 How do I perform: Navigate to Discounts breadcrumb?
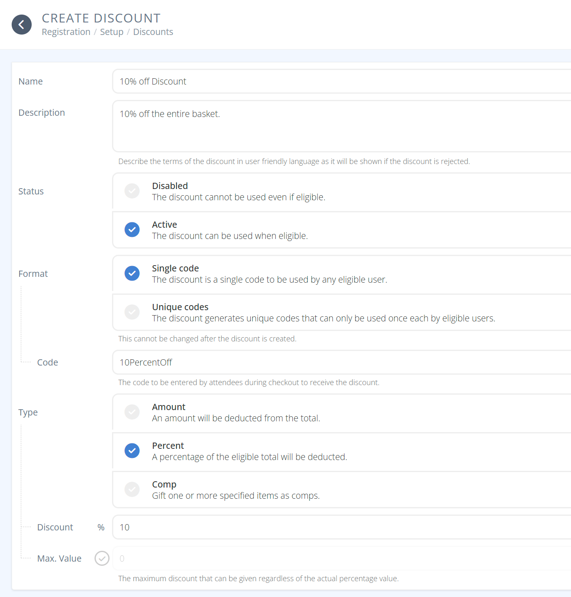pos(153,32)
